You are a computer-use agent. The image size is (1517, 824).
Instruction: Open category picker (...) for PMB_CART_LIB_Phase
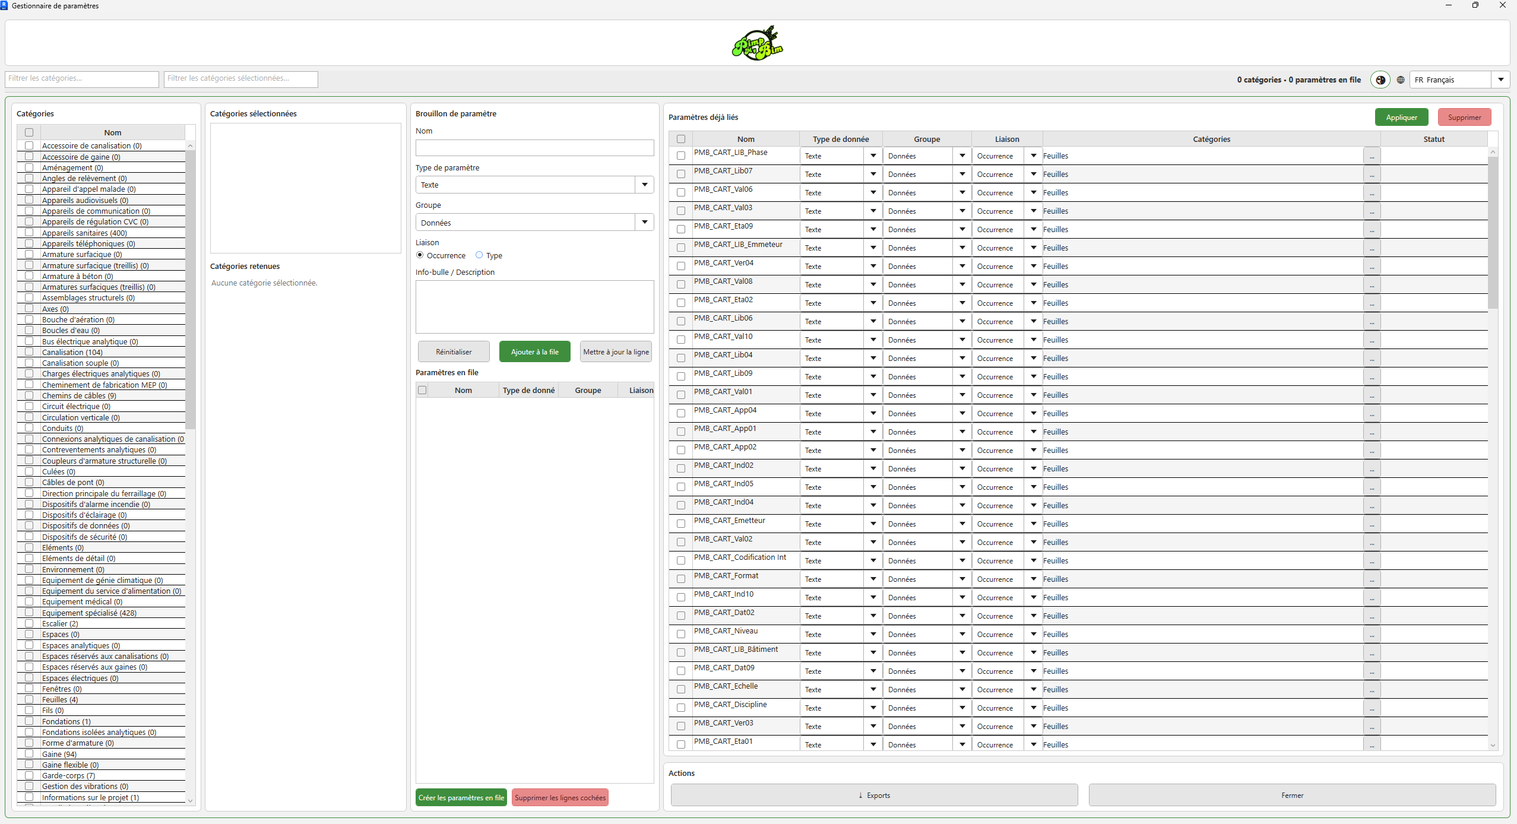tap(1372, 156)
